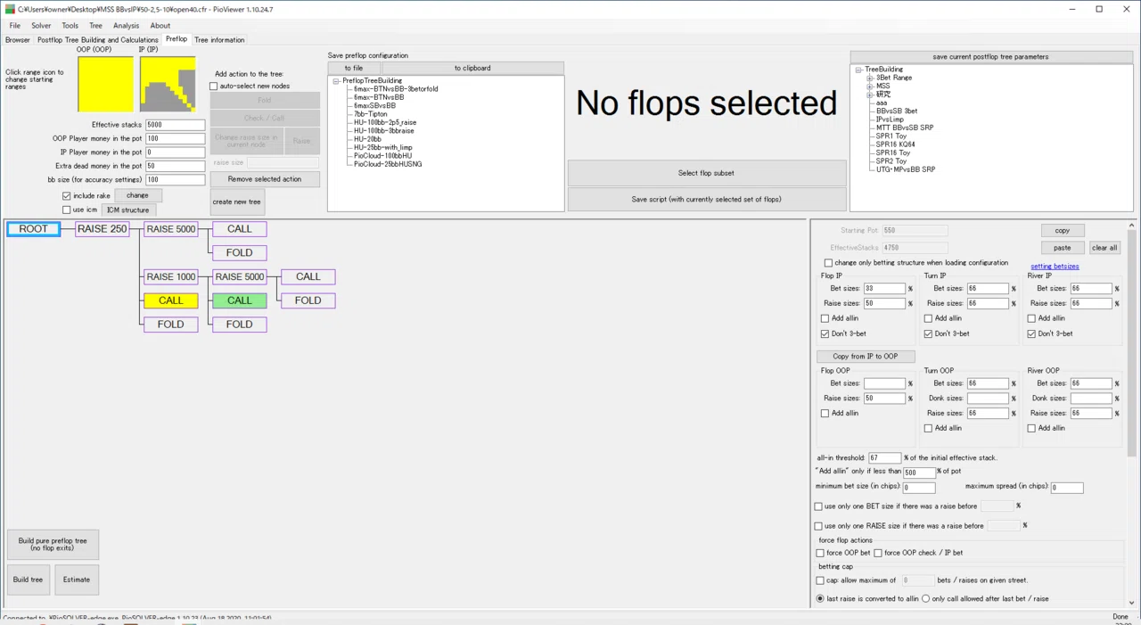1141x625 pixels.
Task: Select only call allowed after last bet radio
Action: point(926,599)
